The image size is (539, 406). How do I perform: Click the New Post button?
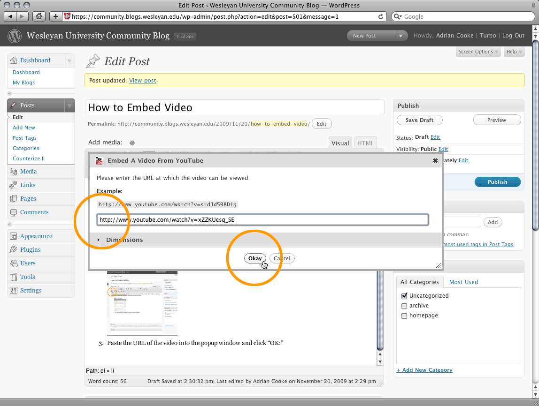[x=370, y=36]
